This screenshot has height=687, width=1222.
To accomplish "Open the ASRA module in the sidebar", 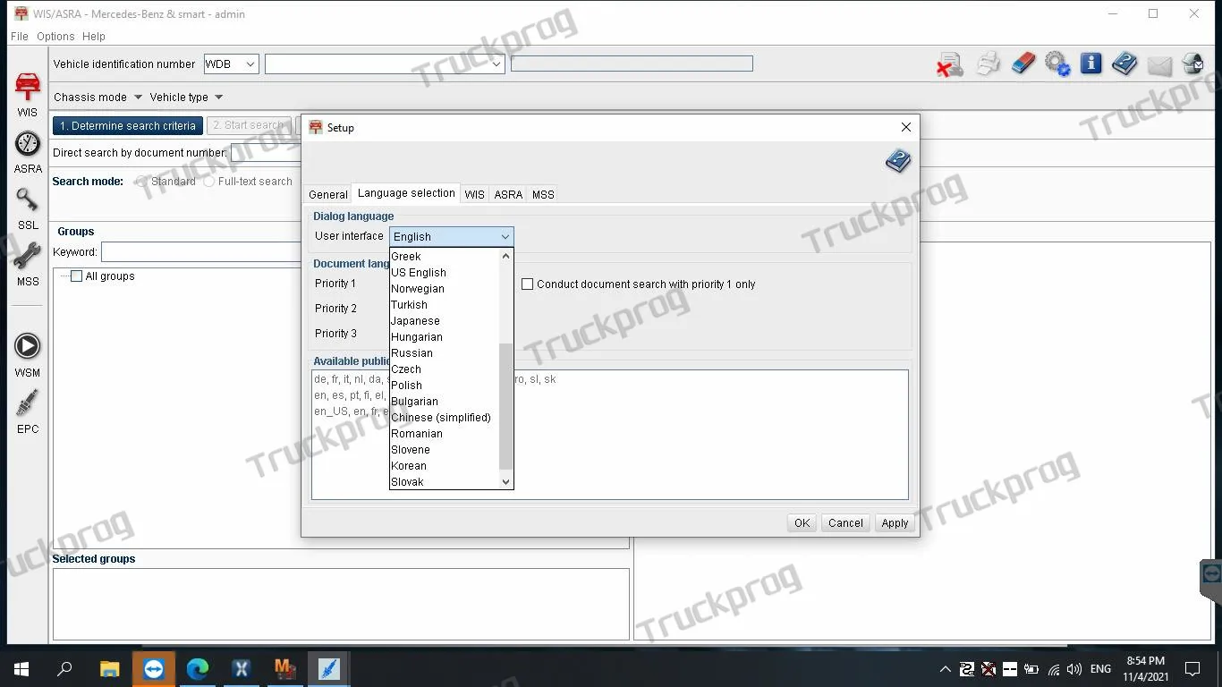I will click(x=28, y=152).
